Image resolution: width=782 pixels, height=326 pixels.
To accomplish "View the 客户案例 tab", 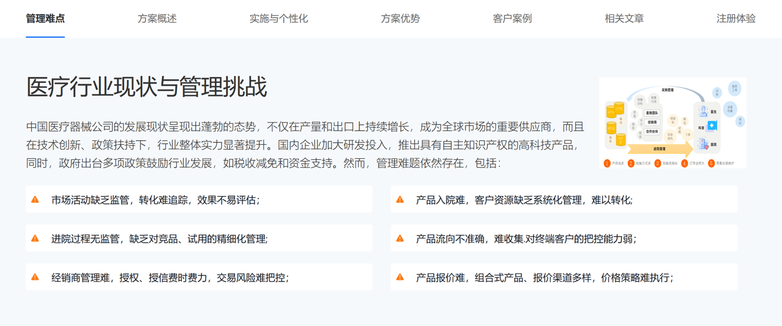I will click(x=512, y=18).
